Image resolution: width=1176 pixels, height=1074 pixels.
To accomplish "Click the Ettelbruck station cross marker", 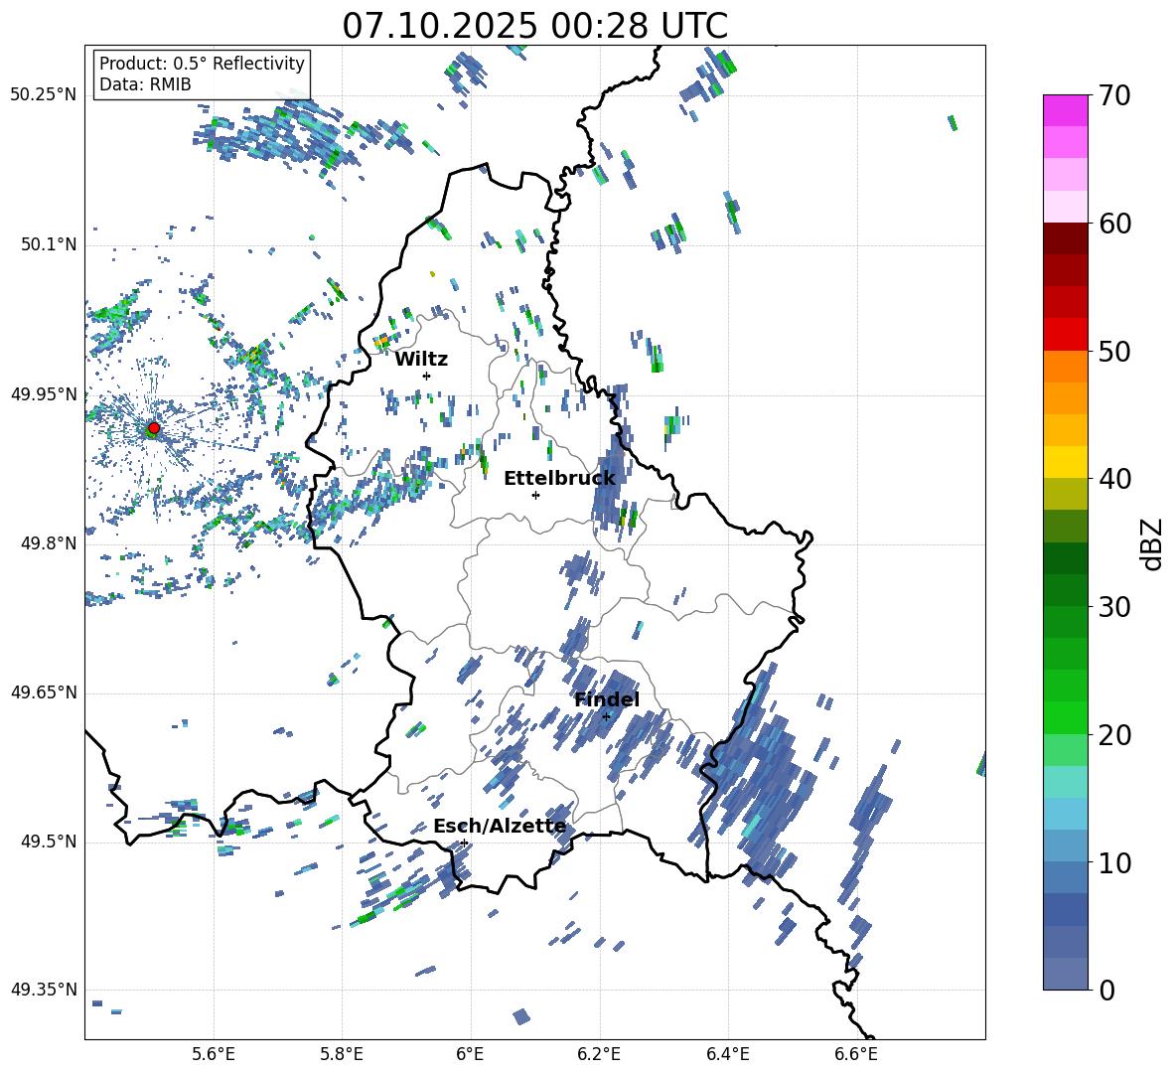I will [535, 495].
